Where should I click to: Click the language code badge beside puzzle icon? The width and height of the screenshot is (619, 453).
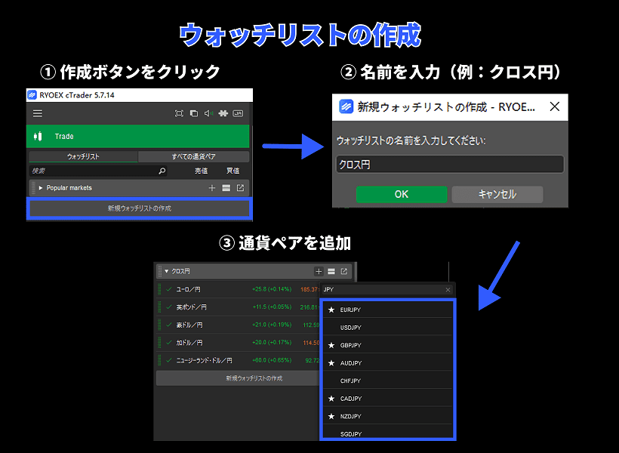pos(238,113)
